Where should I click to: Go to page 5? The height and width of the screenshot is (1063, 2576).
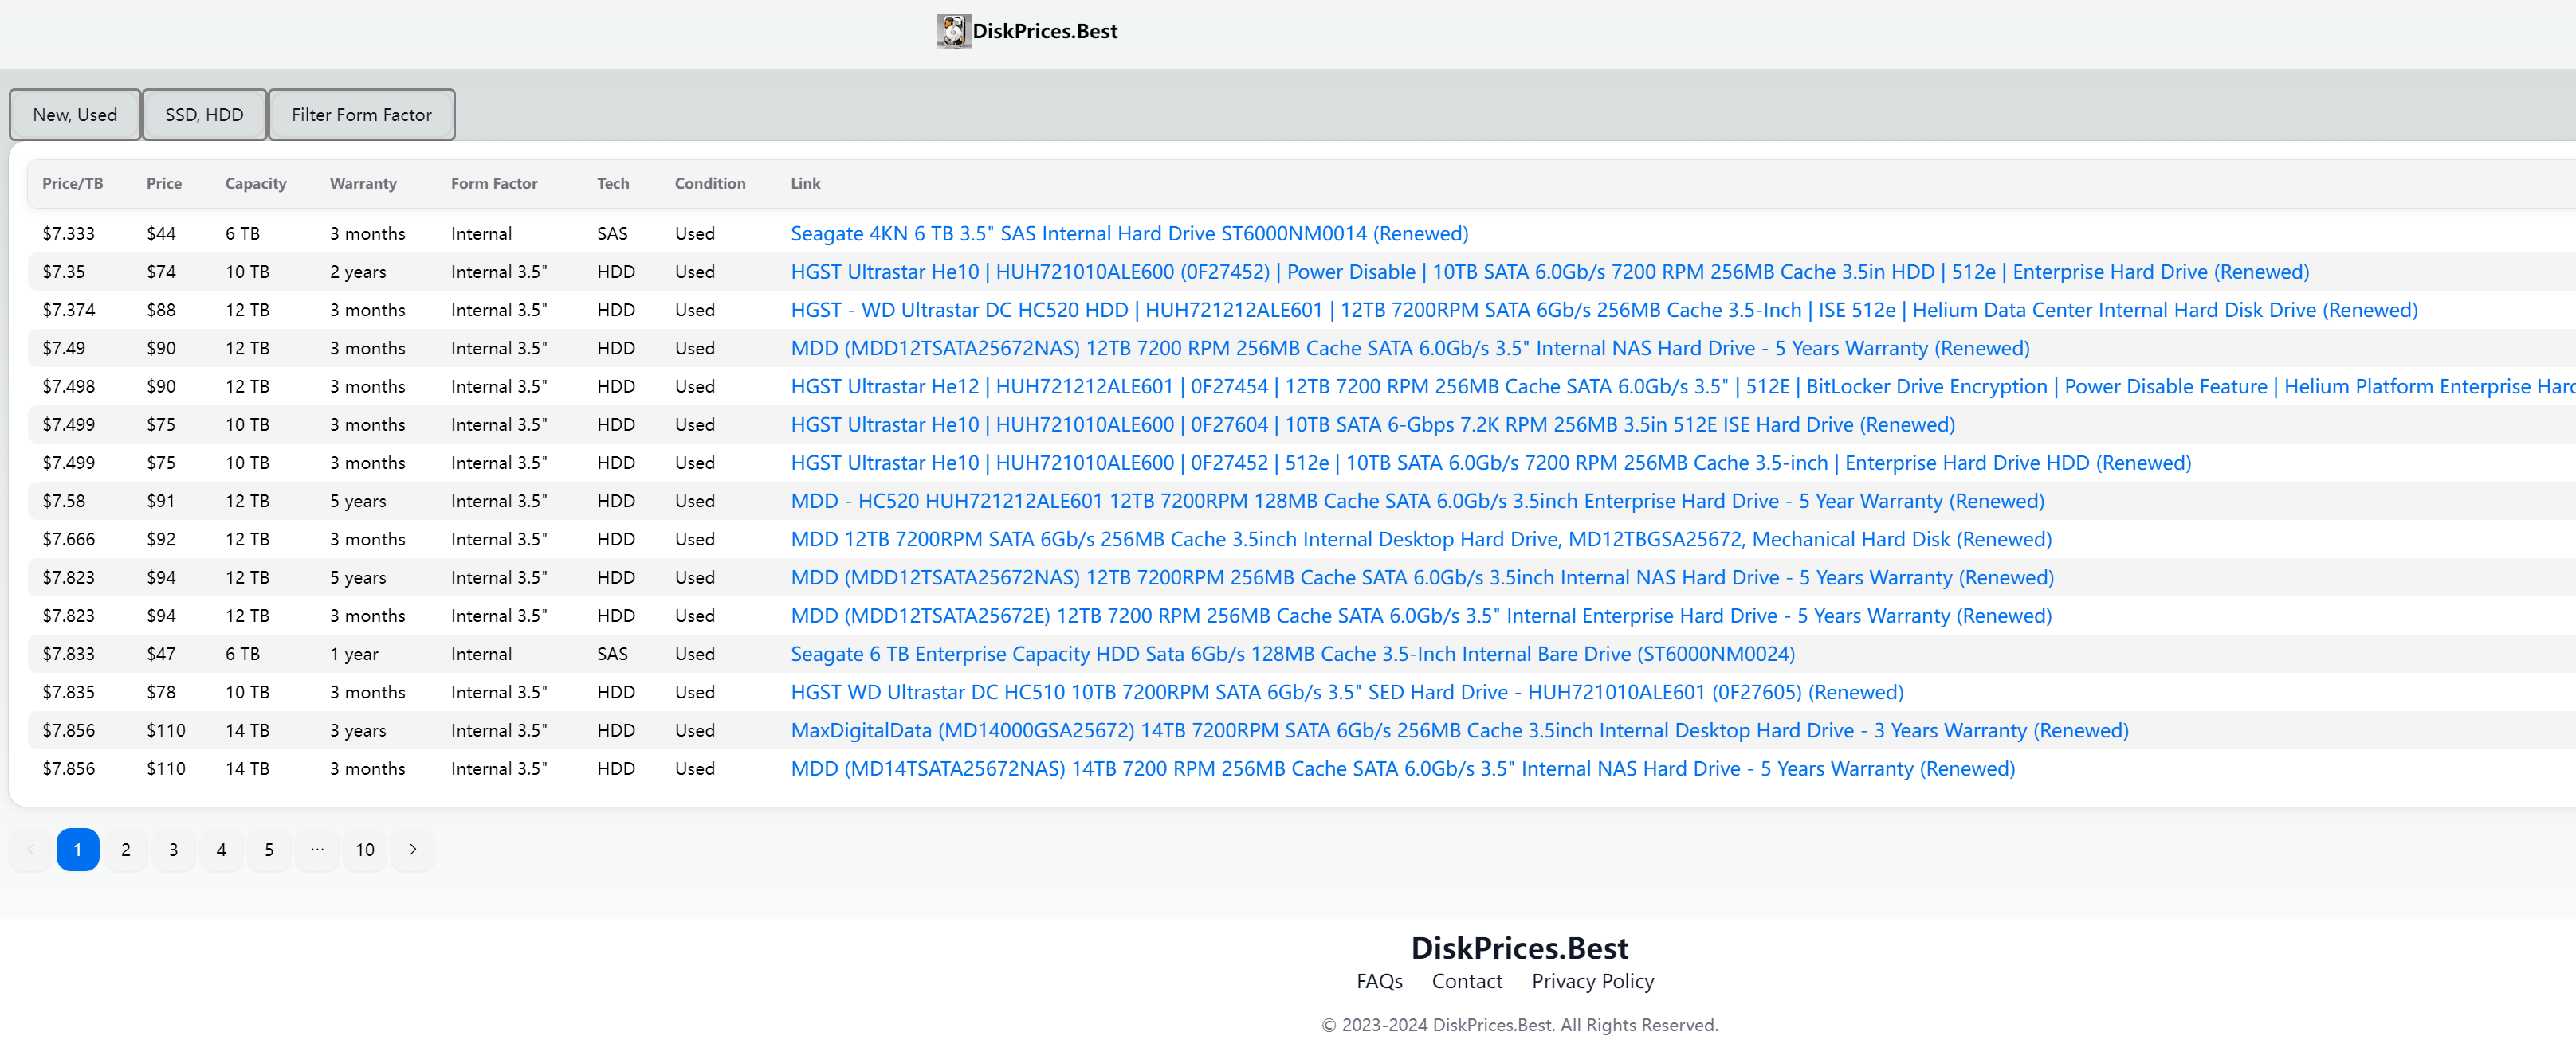tap(269, 849)
